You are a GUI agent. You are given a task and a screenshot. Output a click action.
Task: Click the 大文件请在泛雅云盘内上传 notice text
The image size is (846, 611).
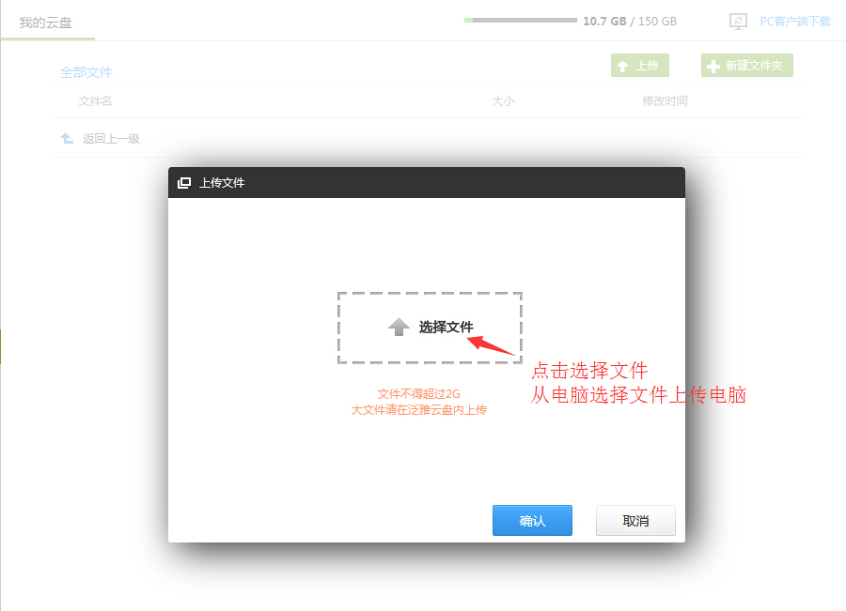click(x=418, y=410)
